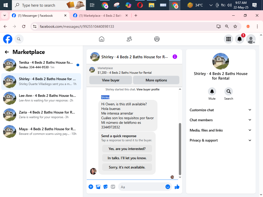Image resolution: width=263 pixels, height=197 pixels.
Task: Close the Messenger | Facebook tab
Action: [x=65, y=16]
